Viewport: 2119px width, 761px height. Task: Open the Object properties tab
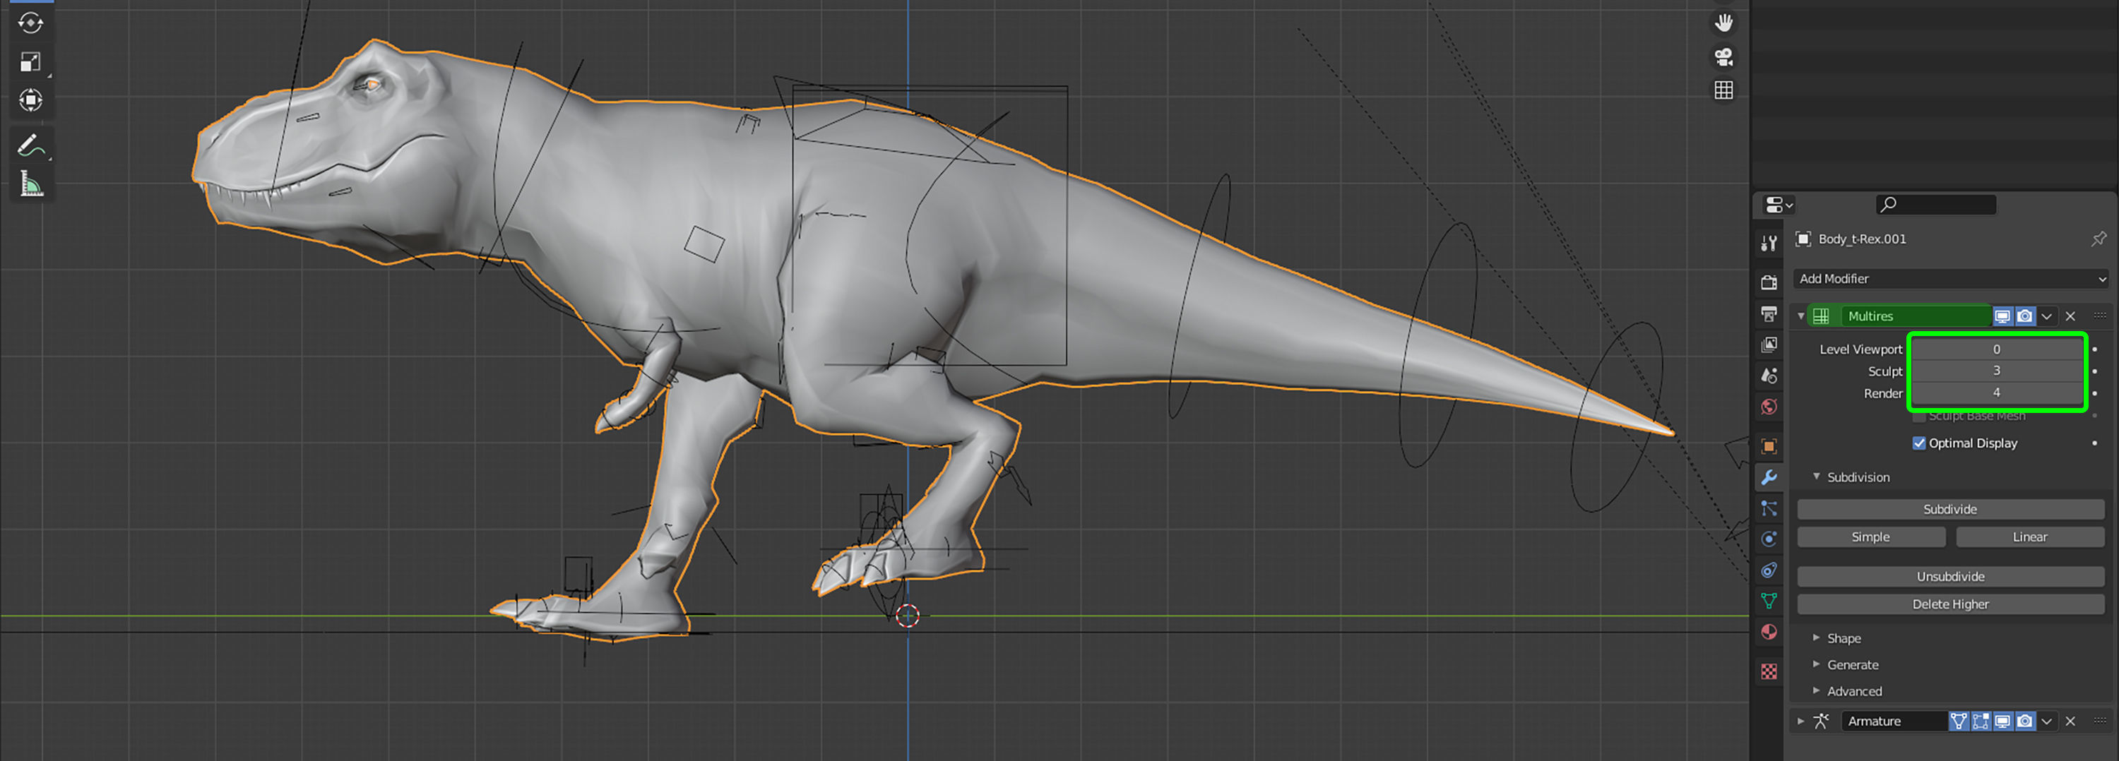coord(1769,446)
